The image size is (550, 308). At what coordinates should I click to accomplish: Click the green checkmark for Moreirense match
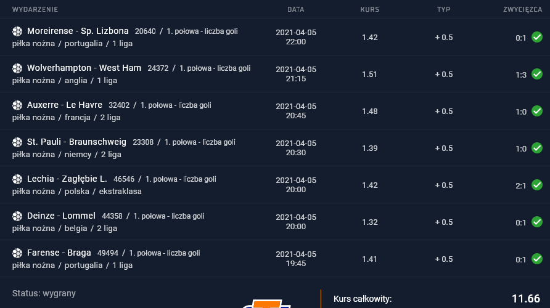(537, 37)
